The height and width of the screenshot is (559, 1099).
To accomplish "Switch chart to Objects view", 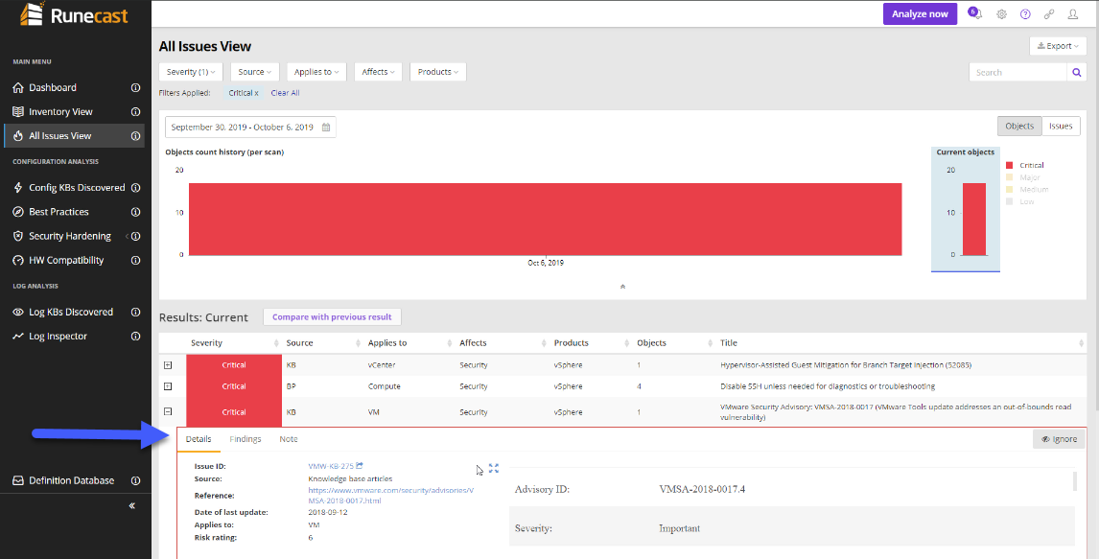I will [1019, 127].
